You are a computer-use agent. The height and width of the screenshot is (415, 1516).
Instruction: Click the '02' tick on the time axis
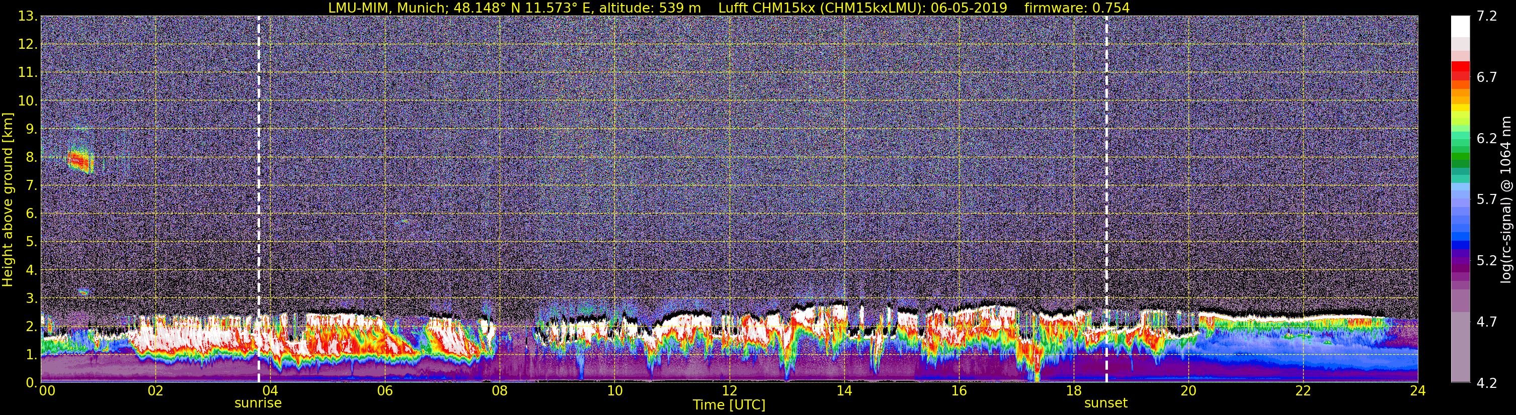point(155,391)
